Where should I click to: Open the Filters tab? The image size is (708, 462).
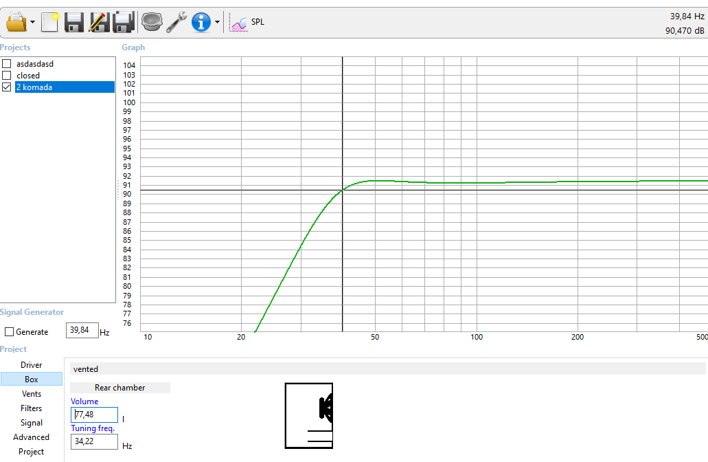click(31, 408)
